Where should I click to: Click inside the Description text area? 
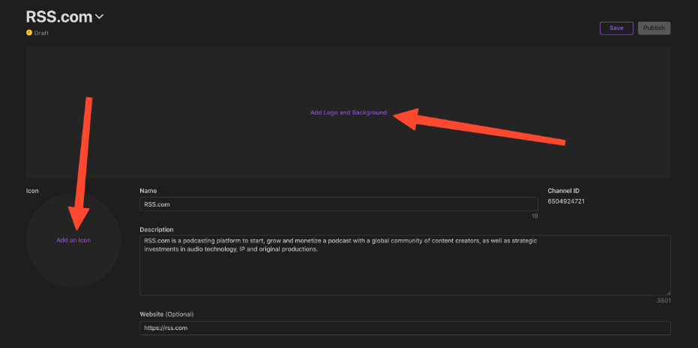click(x=405, y=266)
